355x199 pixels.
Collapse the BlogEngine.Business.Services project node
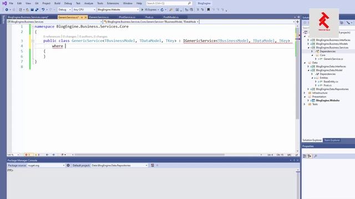pyautogui.click(x=308, y=48)
